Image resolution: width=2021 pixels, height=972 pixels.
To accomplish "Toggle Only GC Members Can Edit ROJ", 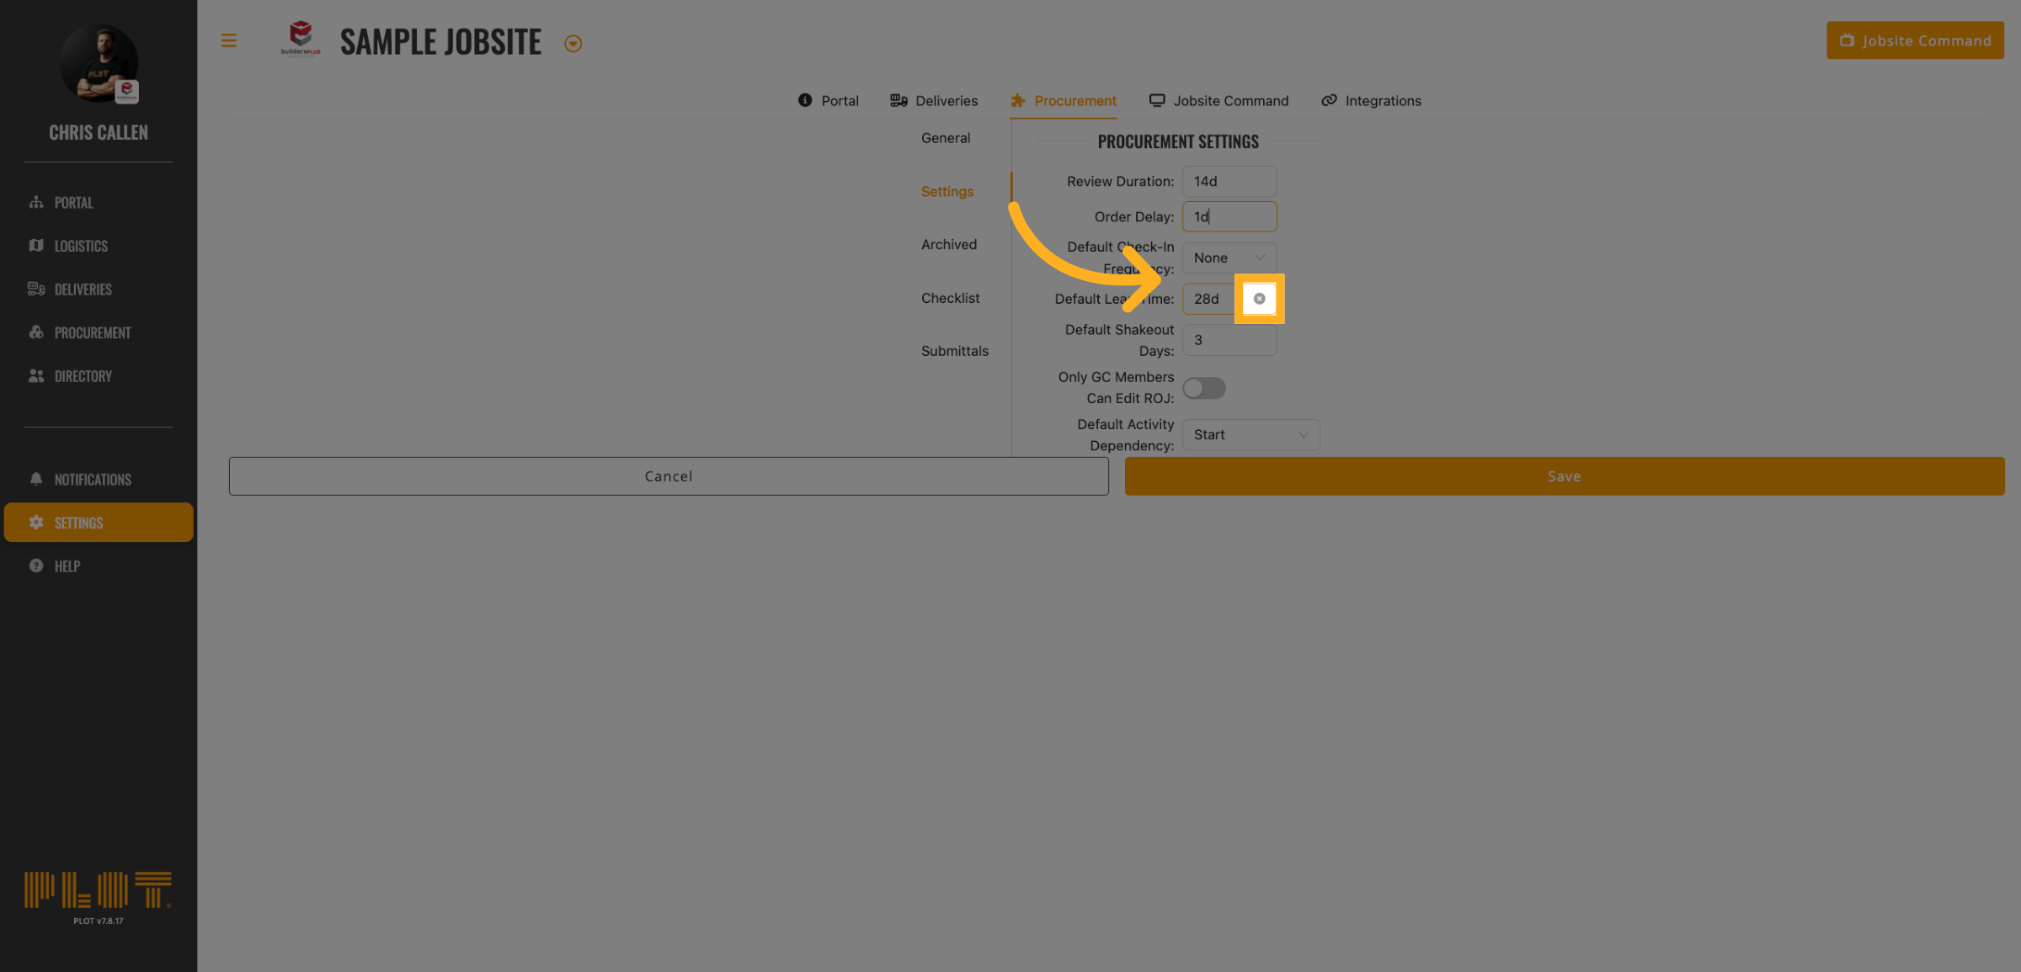I will point(1203,388).
